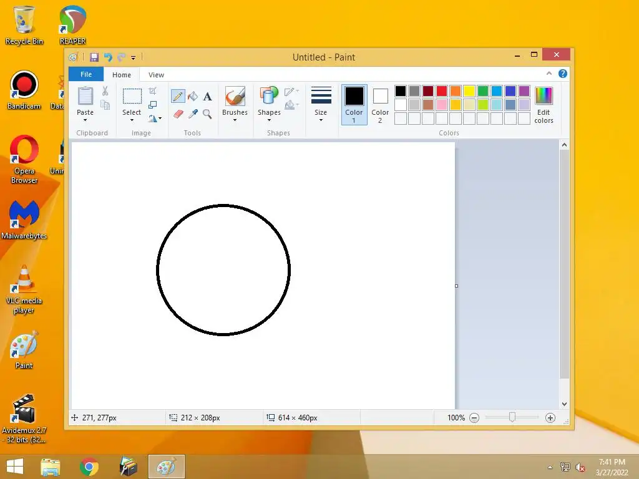Click the Crop icon in Image group
The image size is (639, 479).
[152, 91]
